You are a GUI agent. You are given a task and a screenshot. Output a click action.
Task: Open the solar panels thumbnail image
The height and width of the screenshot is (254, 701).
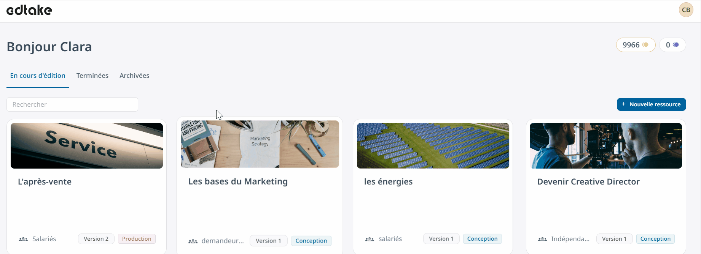coord(433,146)
